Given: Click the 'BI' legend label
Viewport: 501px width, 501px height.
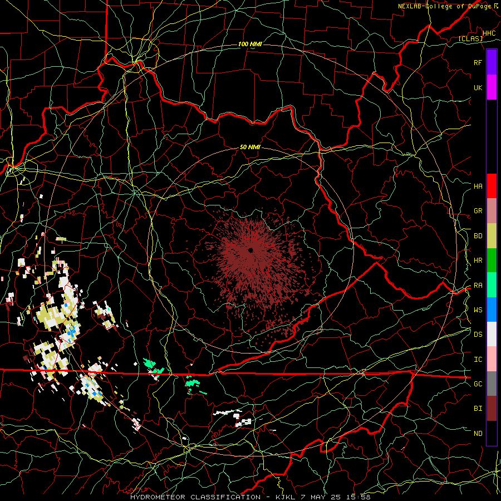Looking at the screenshot, I should (478, 409).
